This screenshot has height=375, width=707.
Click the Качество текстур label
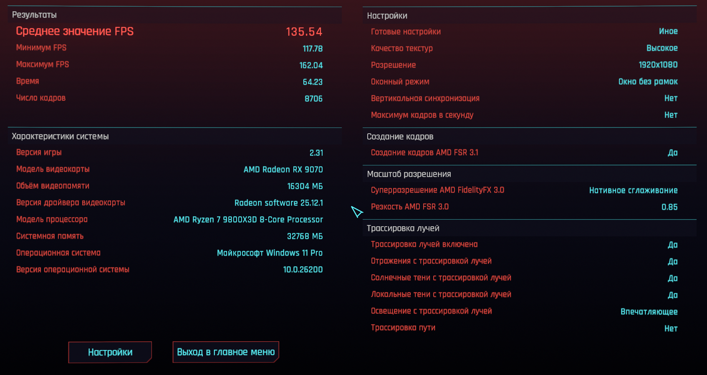401,48
